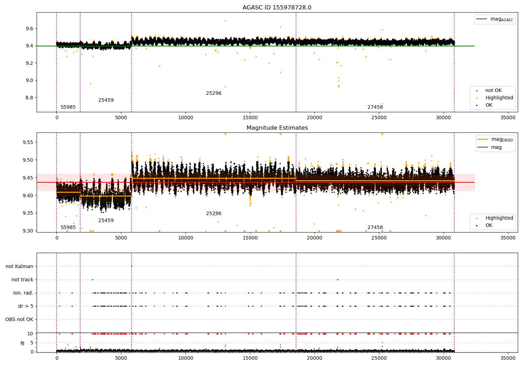Click the "Magnitude Estimates" plot title
Screen dimensions: 523x366
(x=277, y=128)
